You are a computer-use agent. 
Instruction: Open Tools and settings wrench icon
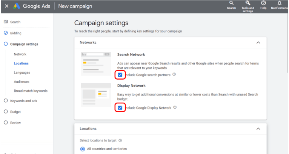248,3
